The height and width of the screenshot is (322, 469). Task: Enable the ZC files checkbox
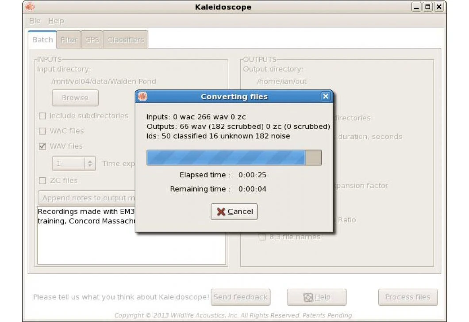pos(42,180)
